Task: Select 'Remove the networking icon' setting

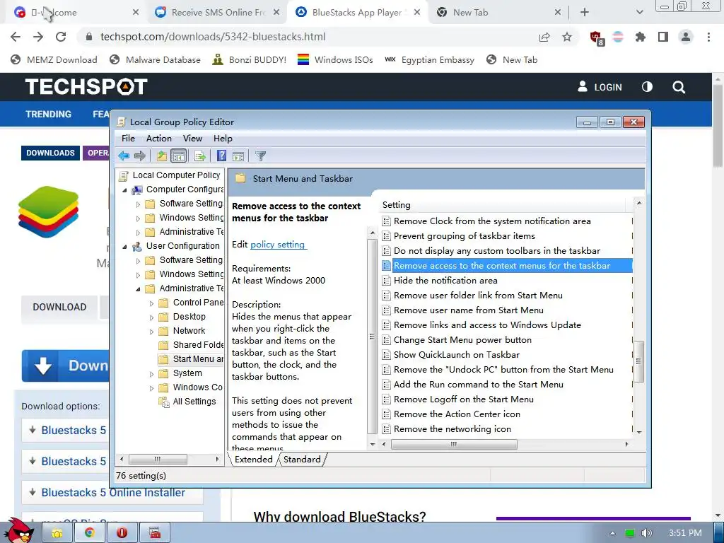Action: [x=452, y=429]
